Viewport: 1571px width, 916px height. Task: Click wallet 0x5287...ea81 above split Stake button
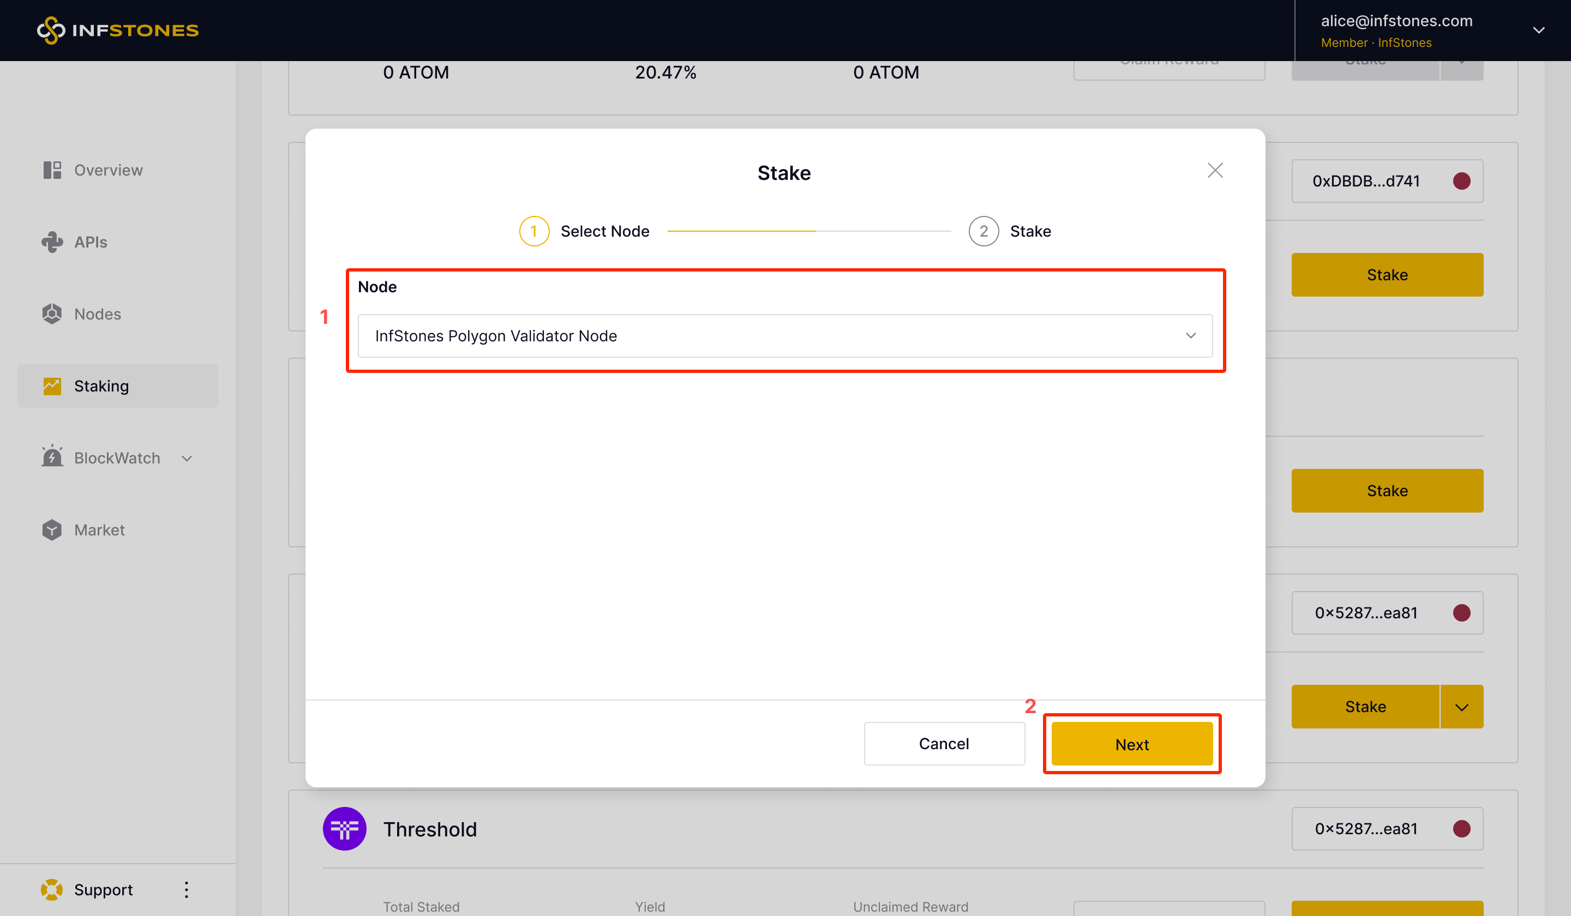1387,612
